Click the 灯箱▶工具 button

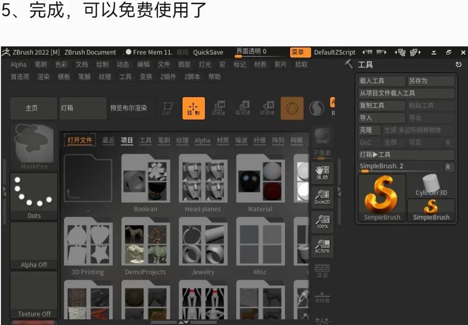406,155
